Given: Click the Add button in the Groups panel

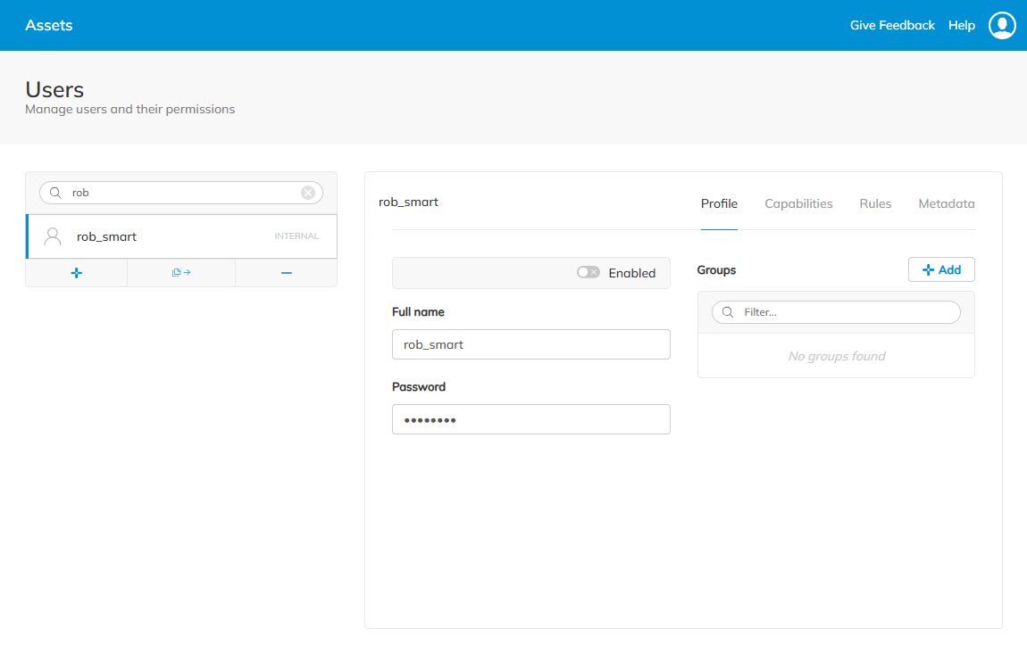Looking at the screenshot, I should [x=941, y=269].
